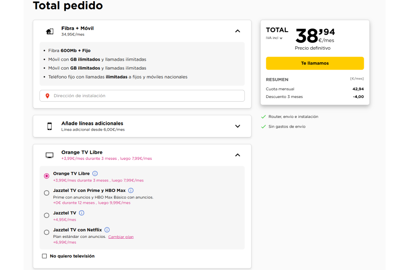Click the Cambiar plan link

point(121,236)
